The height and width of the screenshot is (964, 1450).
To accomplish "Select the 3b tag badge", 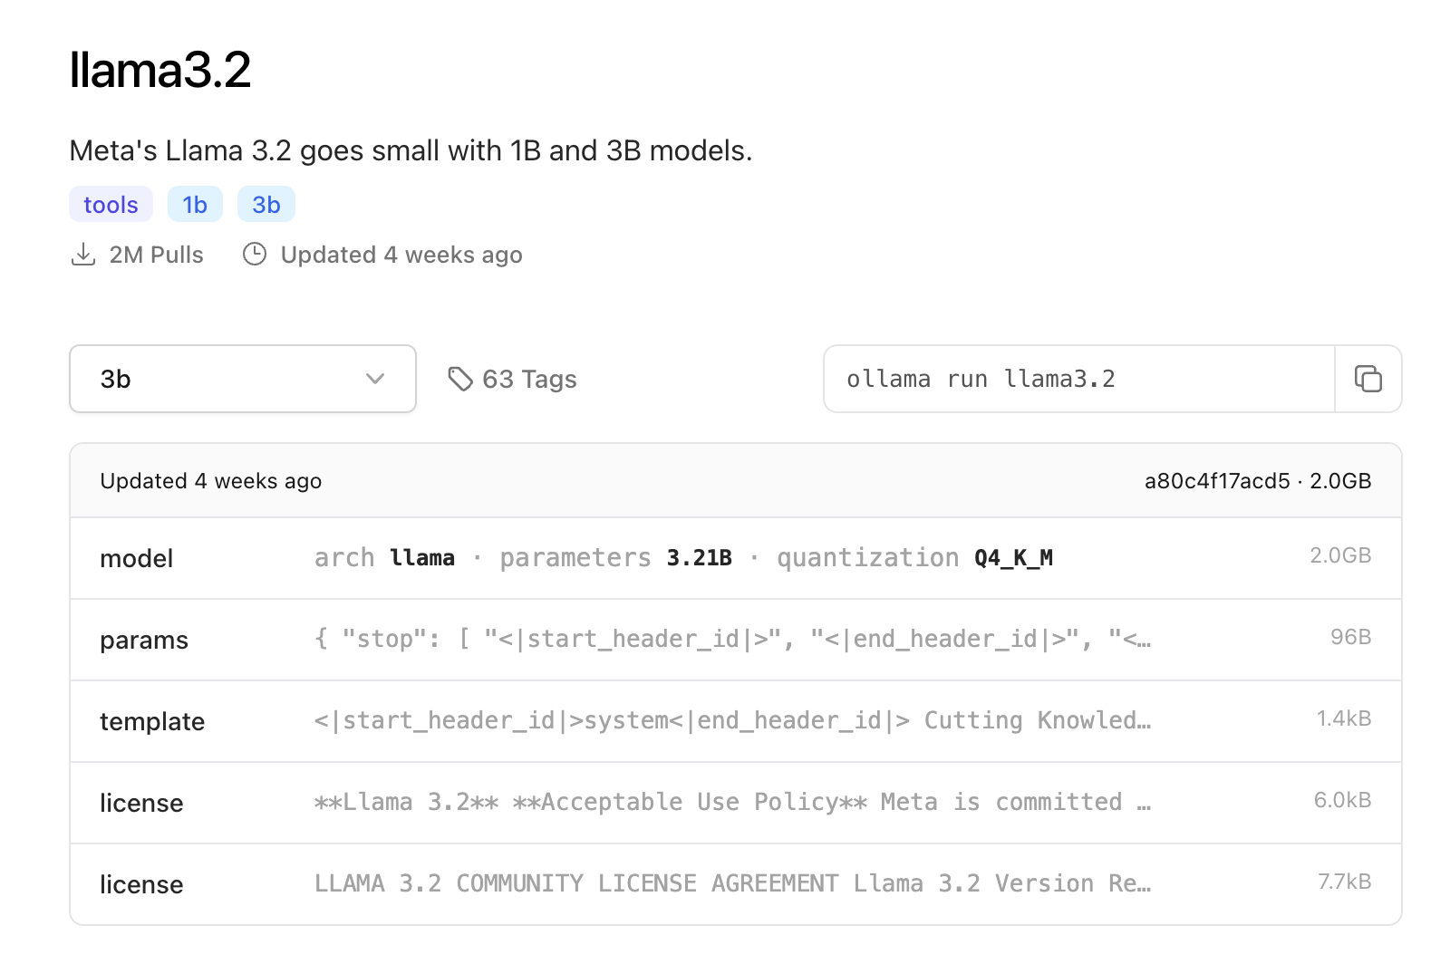I will point(266,205).
